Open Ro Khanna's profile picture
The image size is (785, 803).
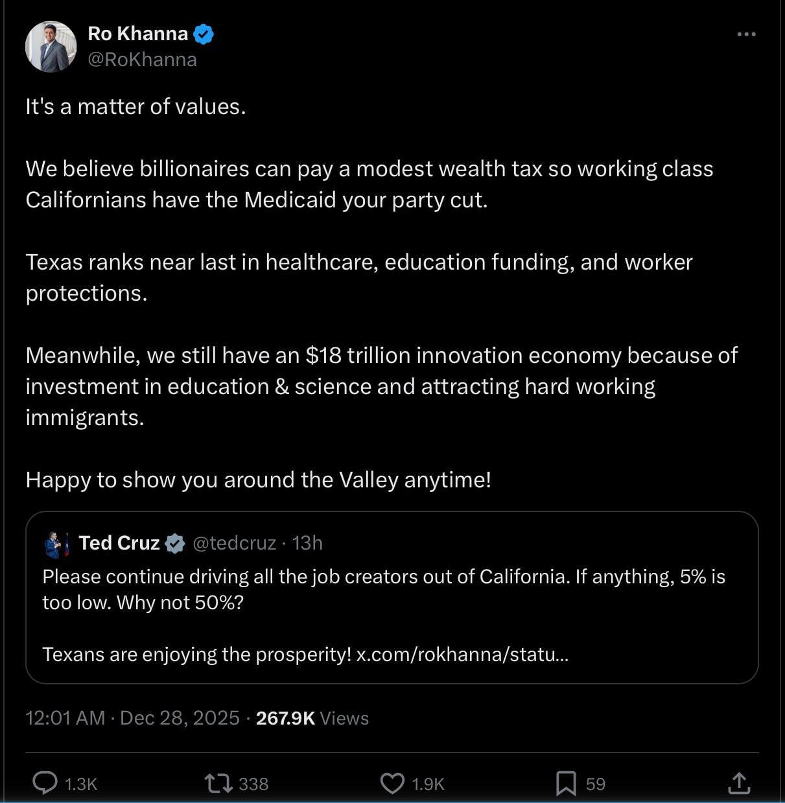[51, 47]
